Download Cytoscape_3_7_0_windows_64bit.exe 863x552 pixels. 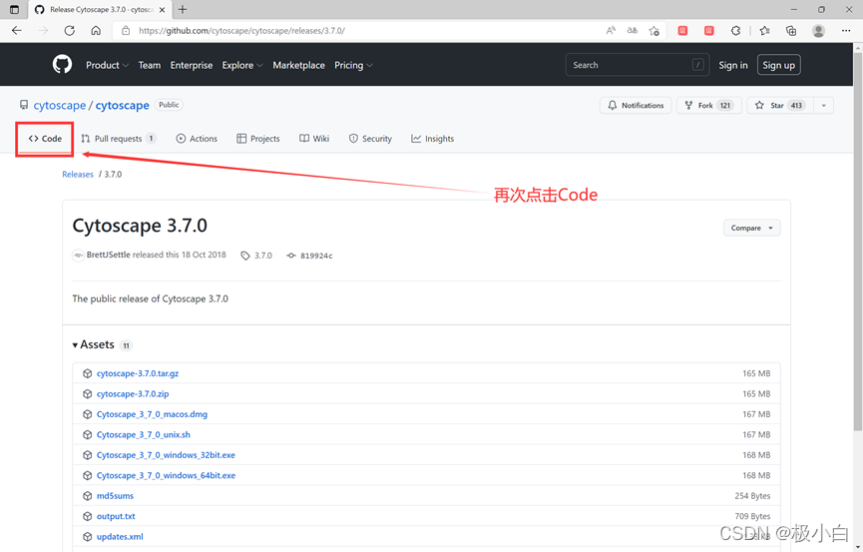click(166, 475)
